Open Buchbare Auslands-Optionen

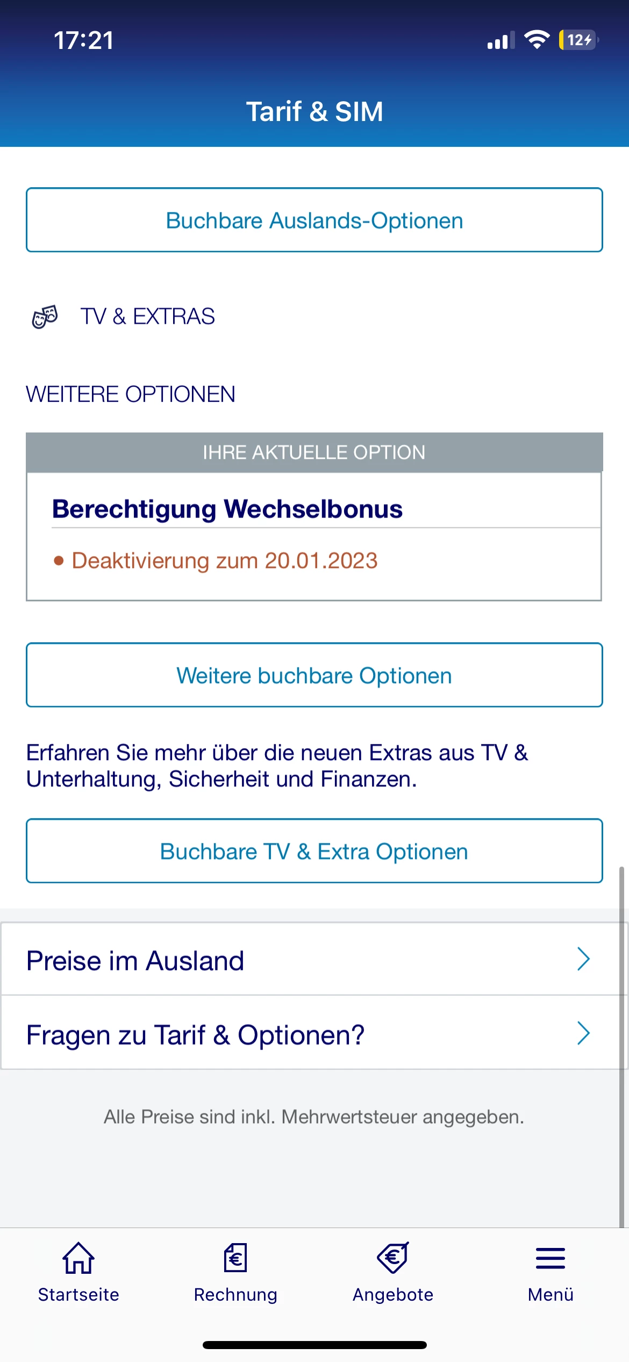(x=314, y=220)
